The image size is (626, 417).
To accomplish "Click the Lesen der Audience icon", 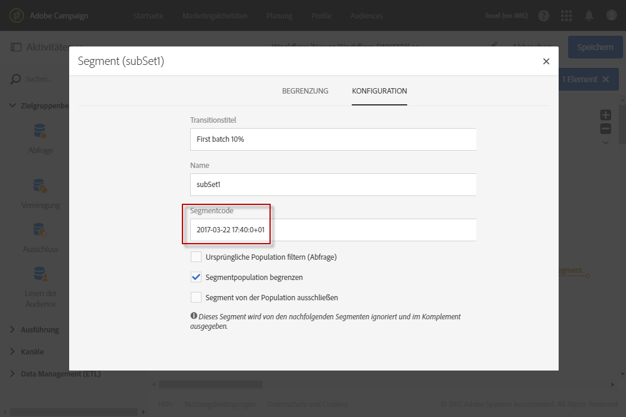I will tap(41, 274).
